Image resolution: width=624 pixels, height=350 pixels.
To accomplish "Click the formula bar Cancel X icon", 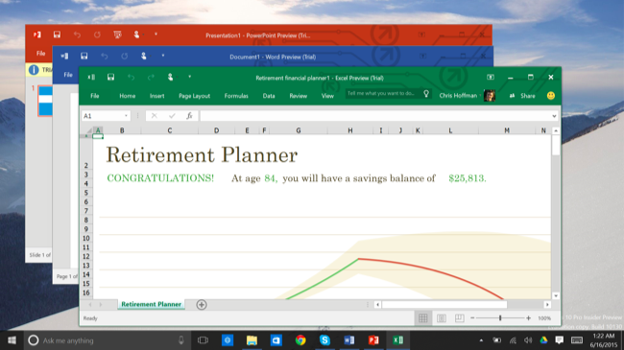I will 154,116.
